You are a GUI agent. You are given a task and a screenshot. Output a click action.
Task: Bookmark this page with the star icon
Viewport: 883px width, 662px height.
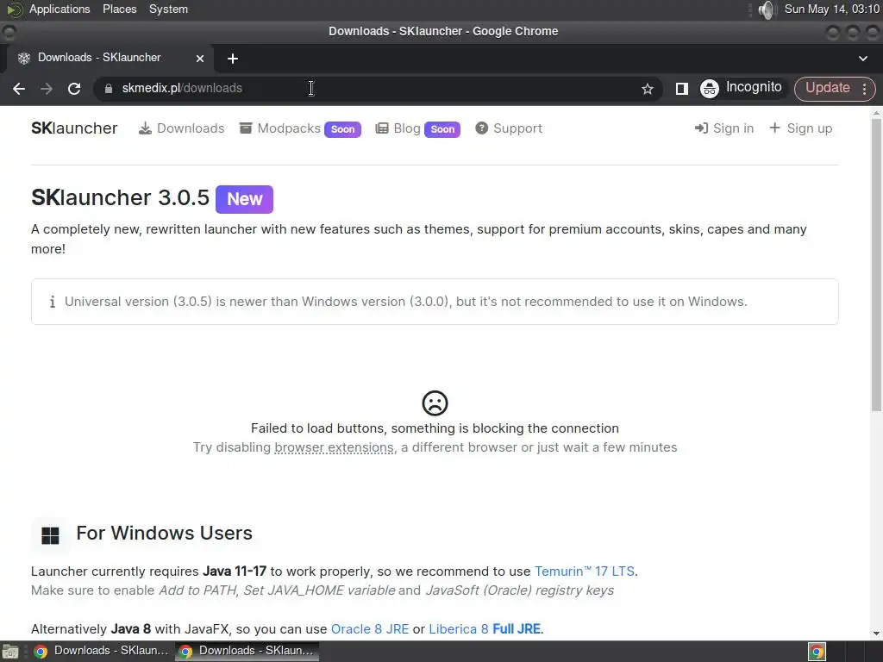[x=647, y=89]
